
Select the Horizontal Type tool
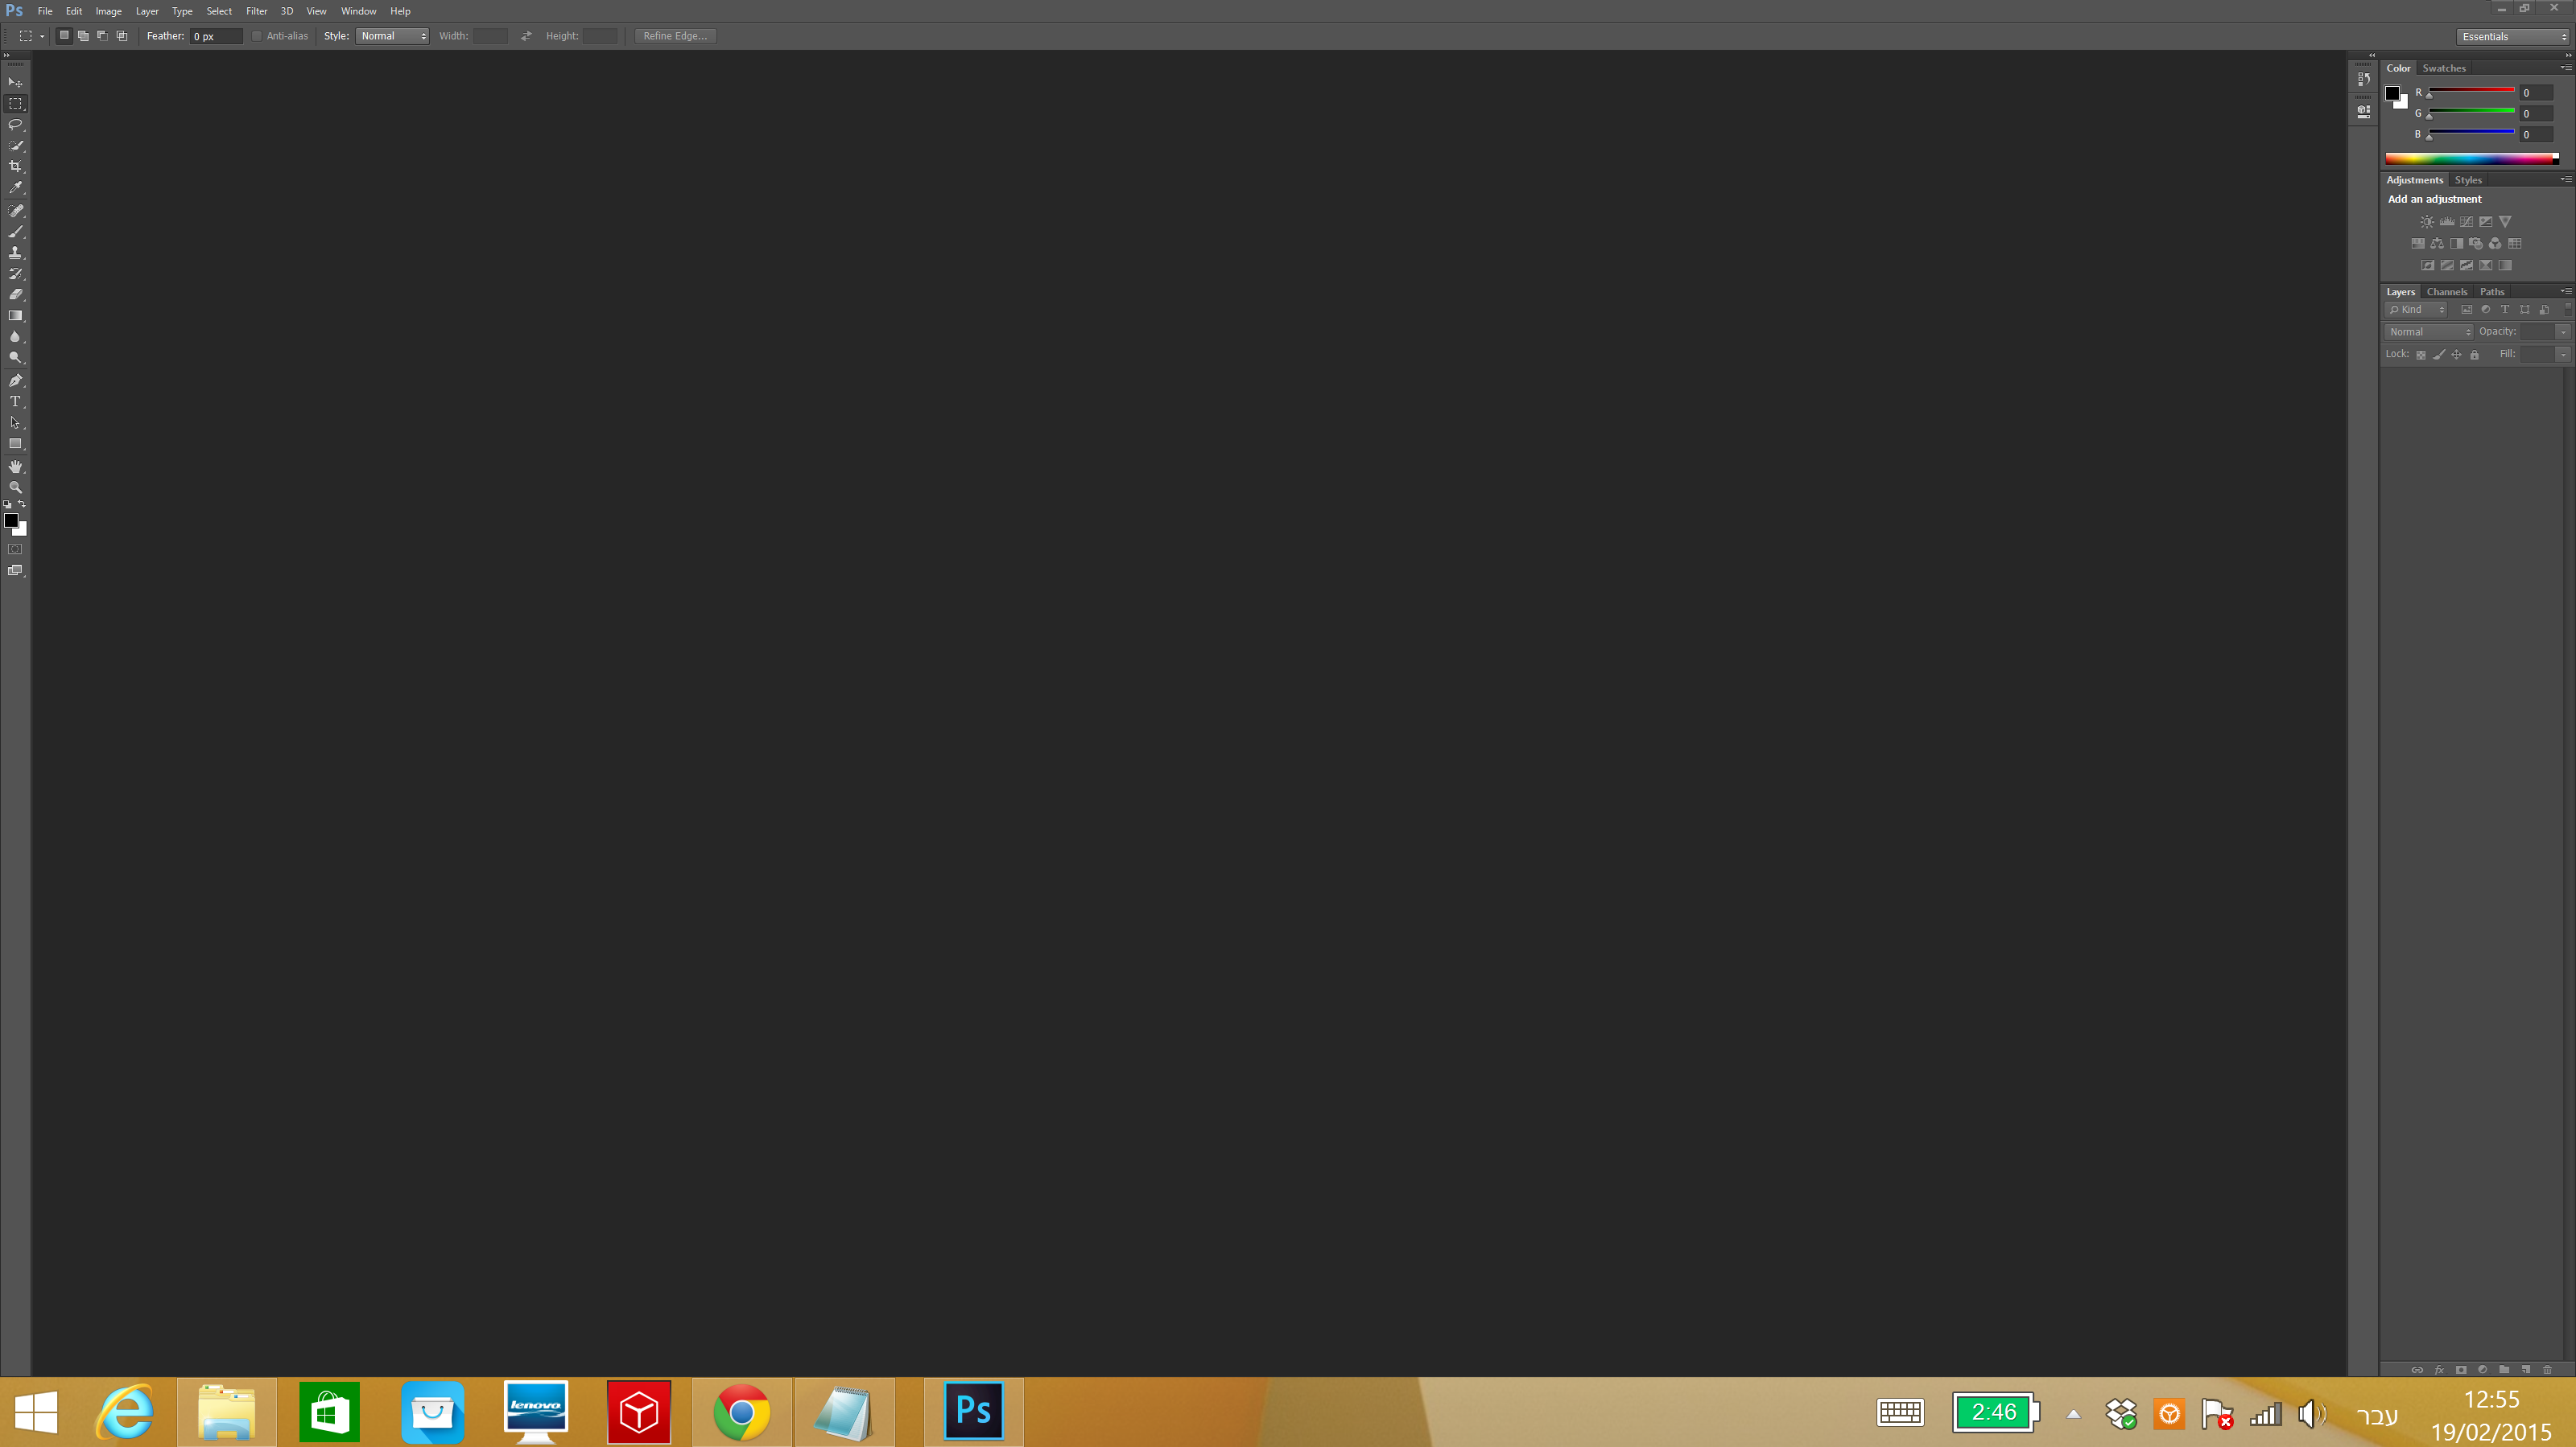point(15,401)
